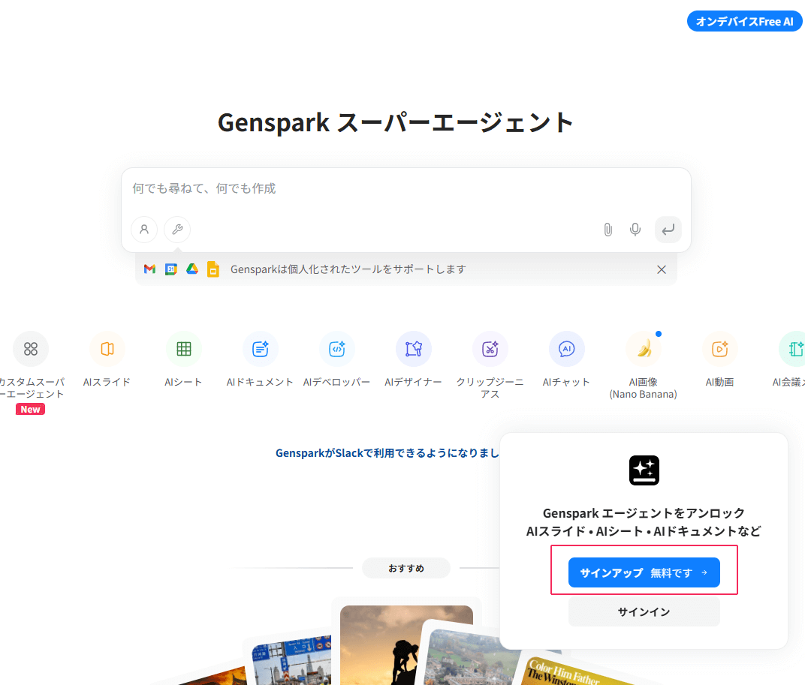Choose the AIデザイナー icon

point(414,349)
